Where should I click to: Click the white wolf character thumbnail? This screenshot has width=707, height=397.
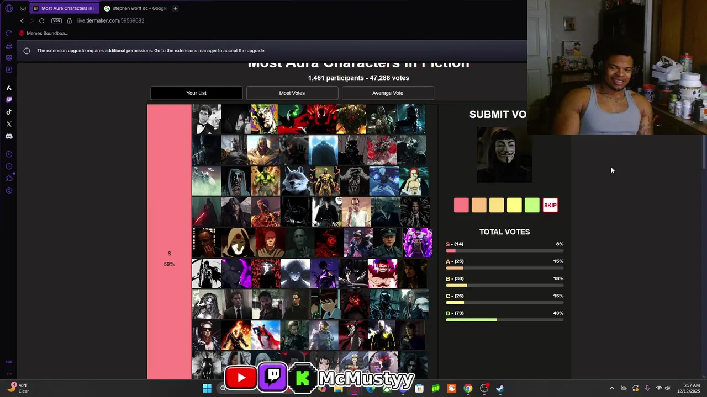[295, 181]
